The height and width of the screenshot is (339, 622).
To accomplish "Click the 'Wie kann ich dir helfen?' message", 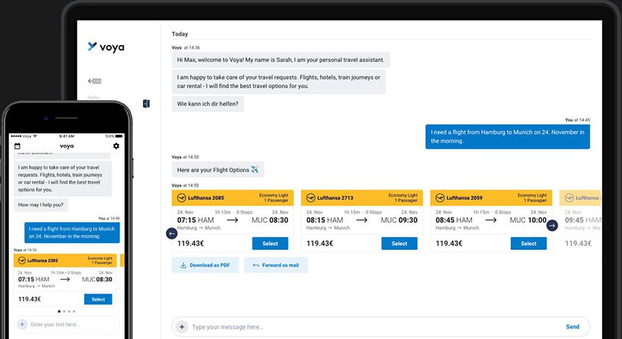I will [207, 104].
